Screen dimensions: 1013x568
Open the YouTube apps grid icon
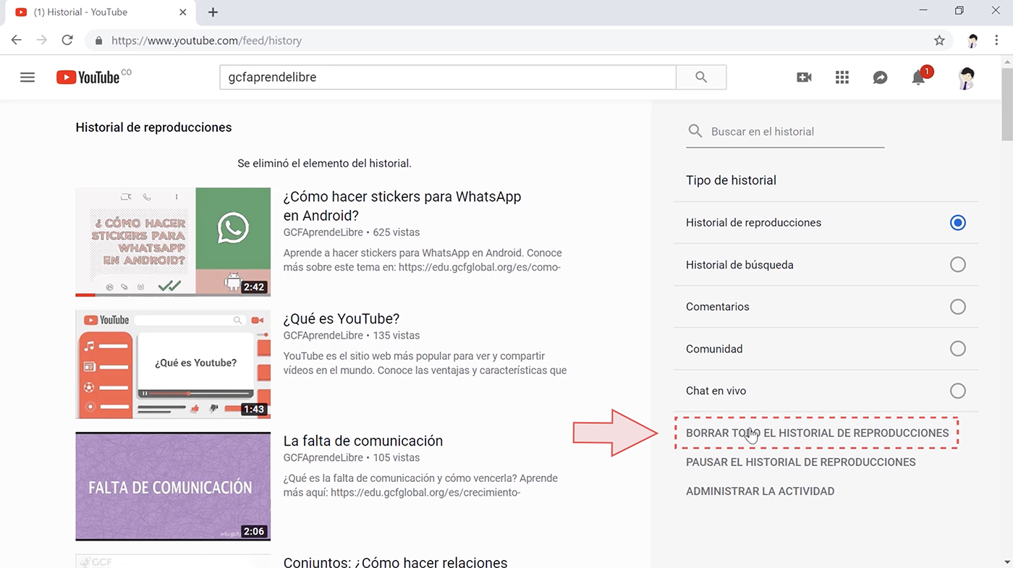click(842, 77)
